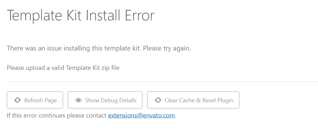
Task: Click the 'Show Debug Details' label text
Action: point(111,100)
